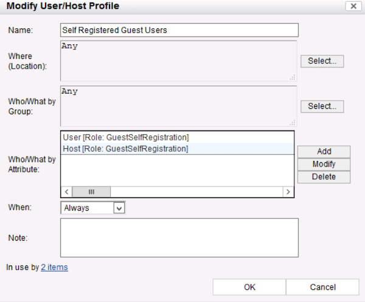This screenshot has height=302, width=365.
Task: Click resize grip of Location text area
Action: 293,77
